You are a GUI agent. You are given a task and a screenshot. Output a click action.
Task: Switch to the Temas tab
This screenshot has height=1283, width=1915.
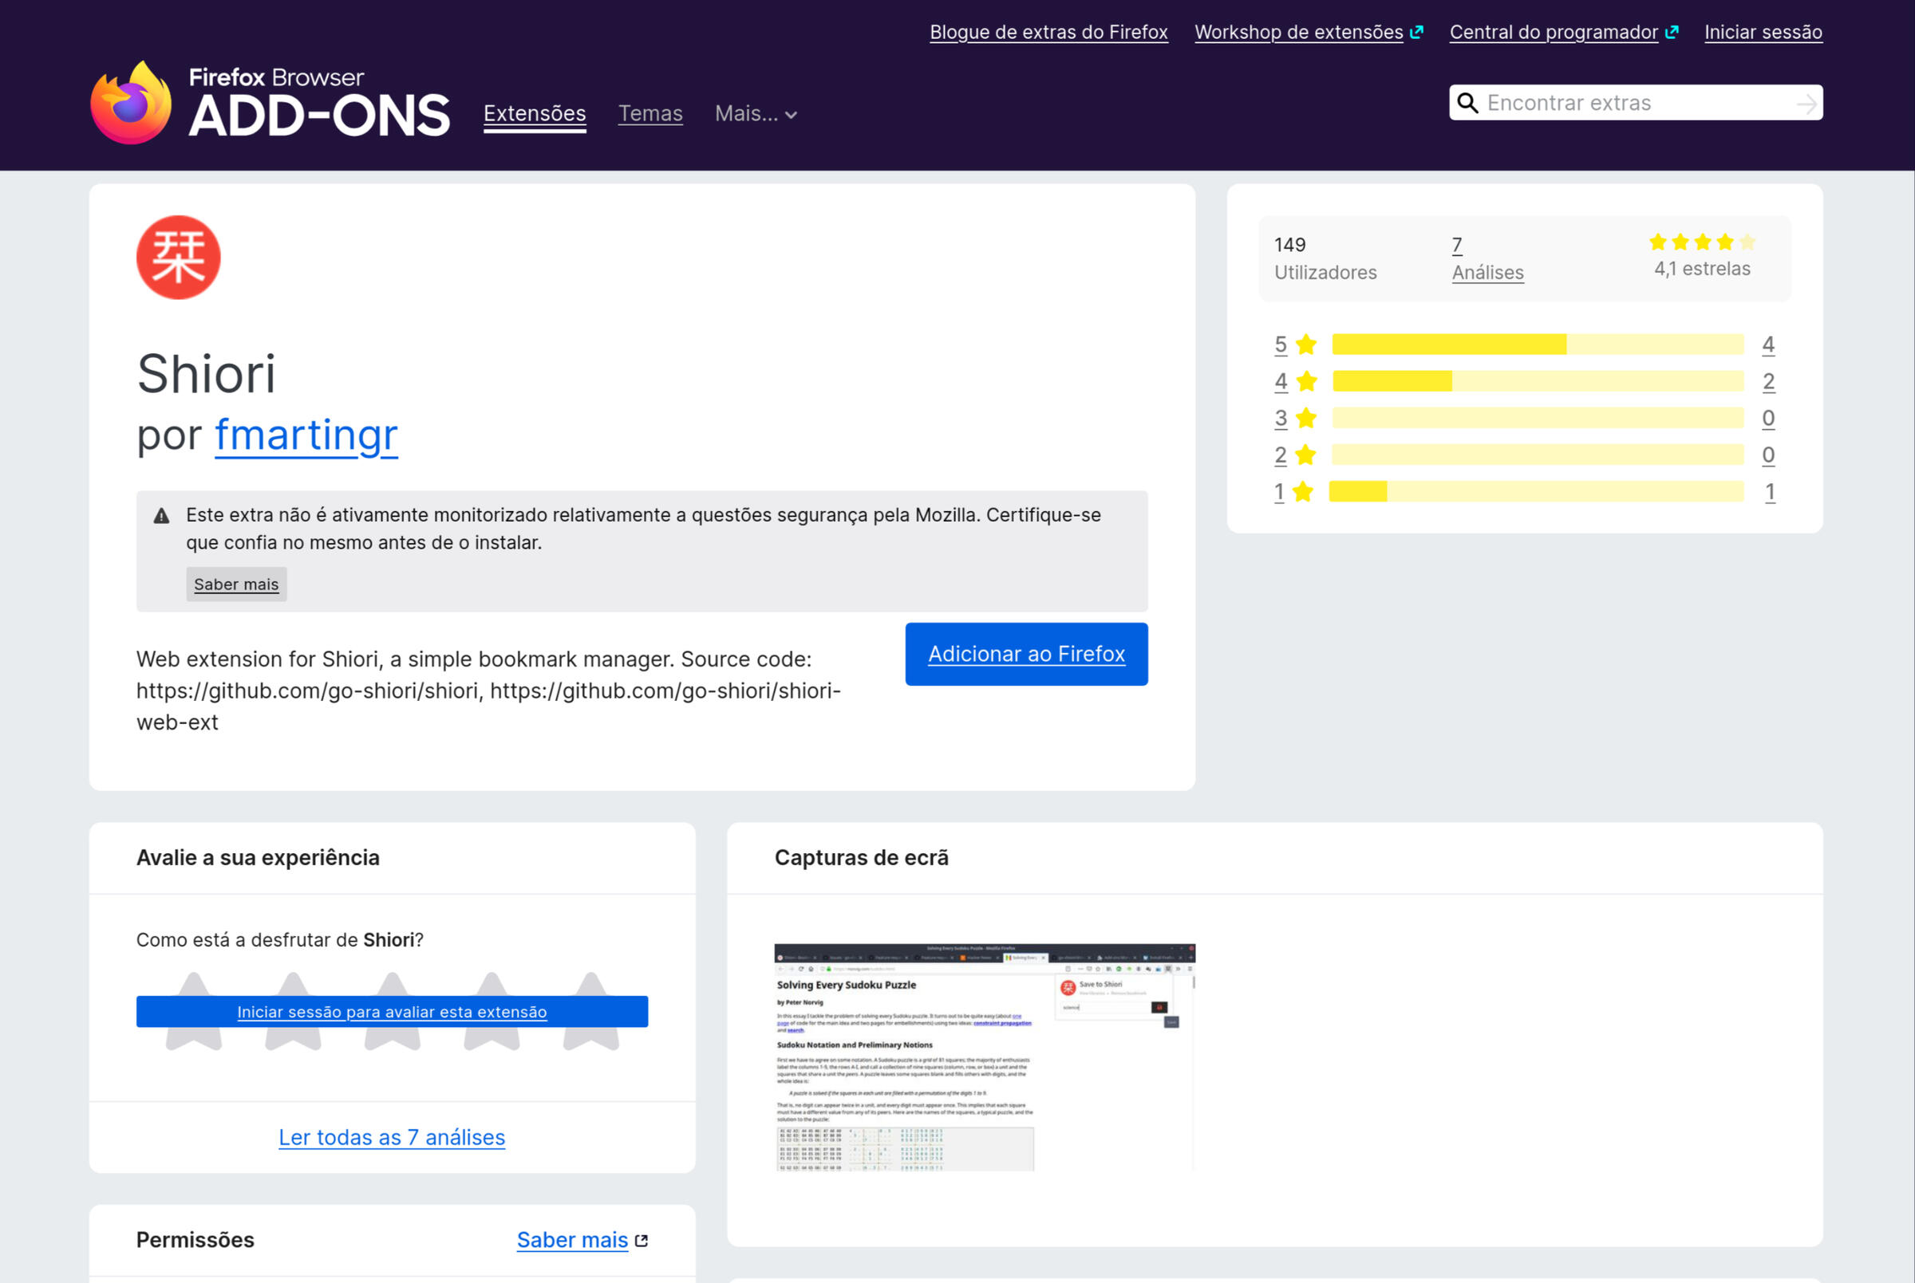click(x=650, y=114)
